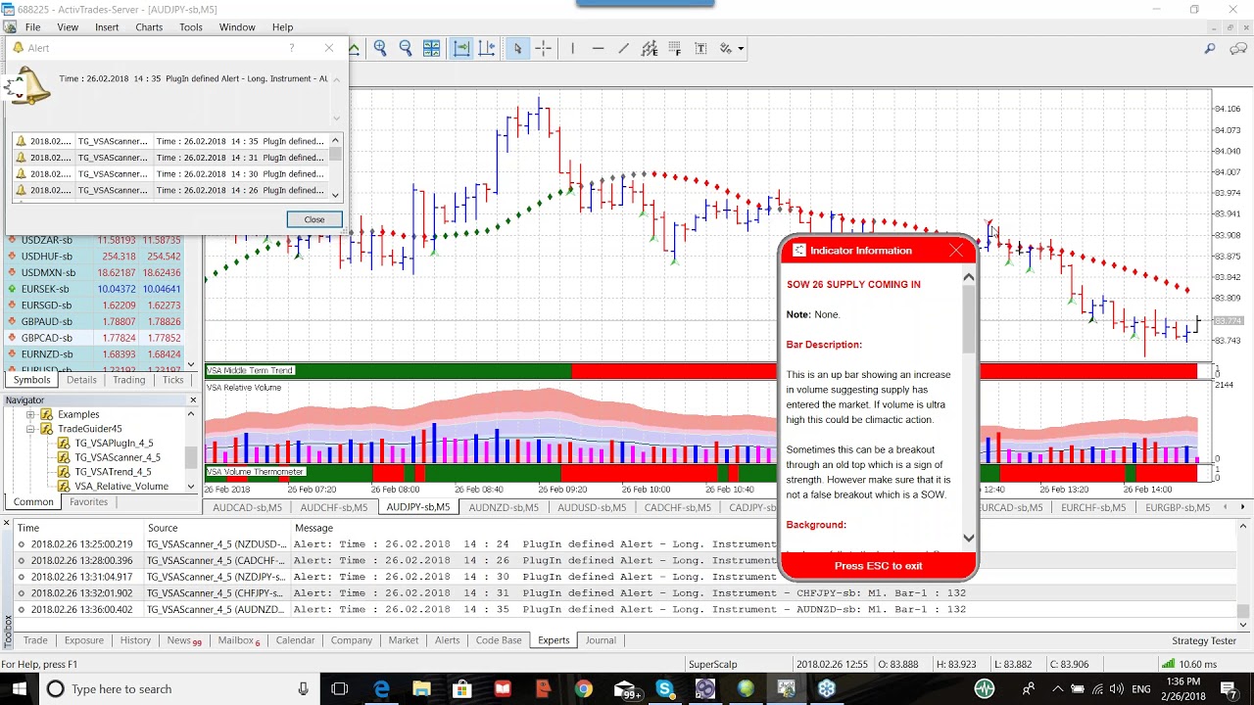Expand the Examples folder in Navigator
Screen dimensions: 1254x705
click(30, 414)
